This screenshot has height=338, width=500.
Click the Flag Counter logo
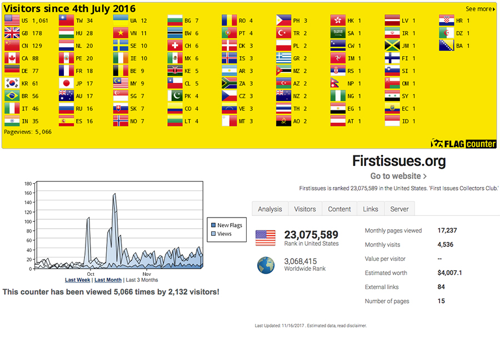(463, 144)
